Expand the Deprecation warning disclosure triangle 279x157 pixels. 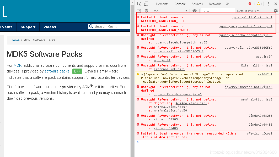(x=142, y=74)
